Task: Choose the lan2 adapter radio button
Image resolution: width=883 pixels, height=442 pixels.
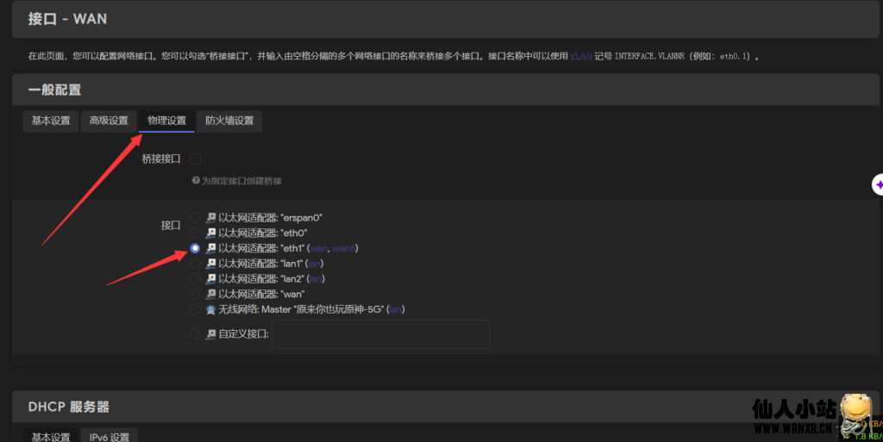Action: pos(195,278)
